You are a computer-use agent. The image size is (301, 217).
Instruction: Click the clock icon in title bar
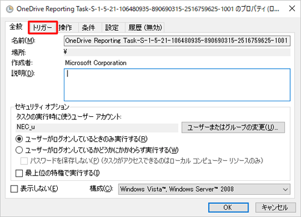10,9
